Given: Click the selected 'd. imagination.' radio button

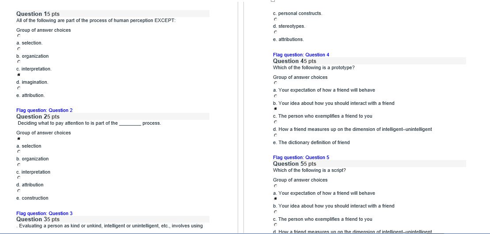Looking at the screenshot, I should [x=19, y=75].
